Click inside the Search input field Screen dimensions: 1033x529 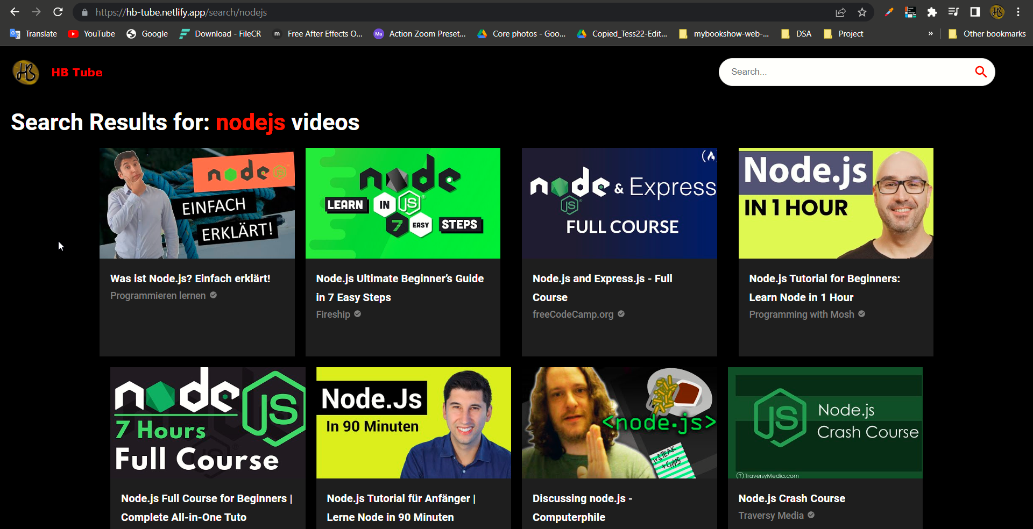[x=839, y=72]
